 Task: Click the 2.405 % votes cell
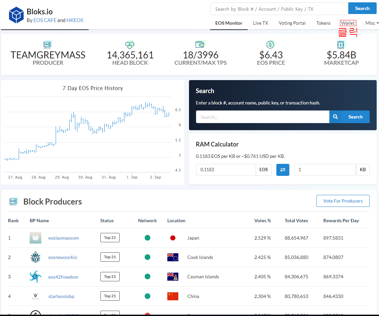point(262,277)
